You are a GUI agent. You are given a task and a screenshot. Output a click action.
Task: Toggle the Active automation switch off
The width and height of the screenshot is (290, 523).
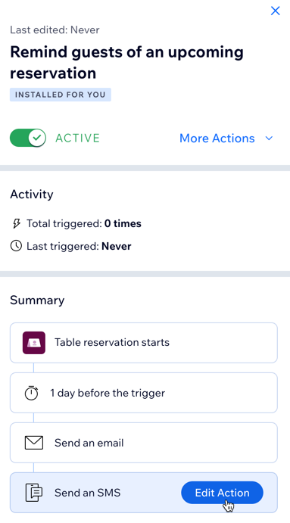coord(28,138)
